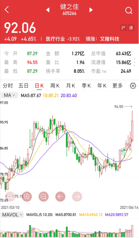Zoom out the K-line chart
The height and width of the screenshot is (238, 139).
click(44, 197)
